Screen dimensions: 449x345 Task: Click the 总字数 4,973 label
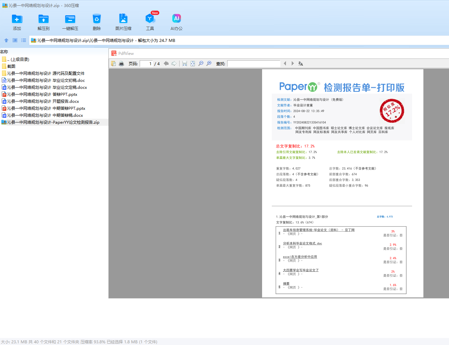(385, 217)
